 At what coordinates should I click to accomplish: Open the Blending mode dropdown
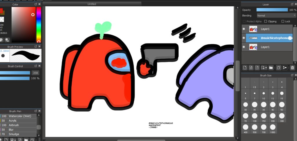tap(276, 16)
